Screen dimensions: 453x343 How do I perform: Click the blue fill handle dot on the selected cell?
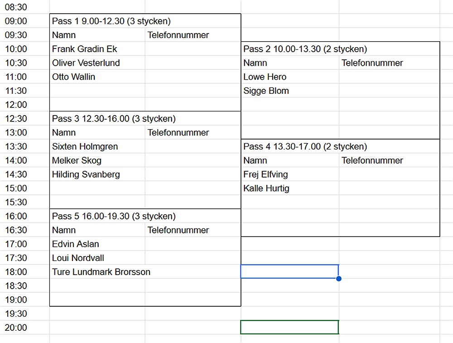tap(339, 279)
